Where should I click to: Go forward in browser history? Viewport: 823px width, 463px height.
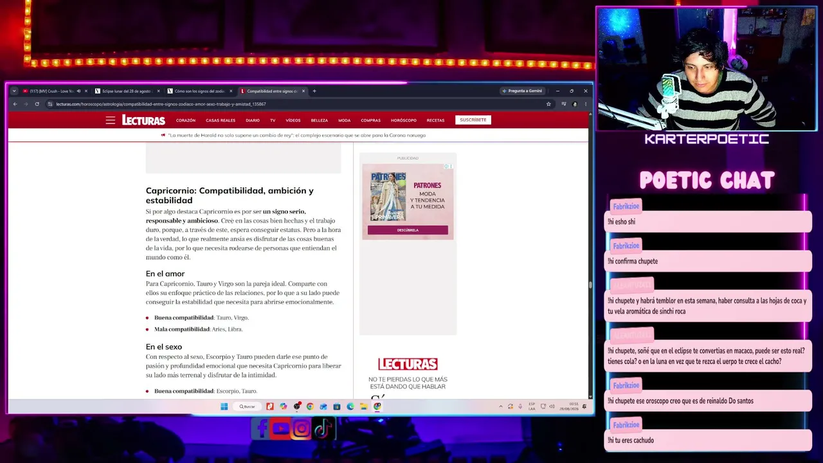click(26, 104)
